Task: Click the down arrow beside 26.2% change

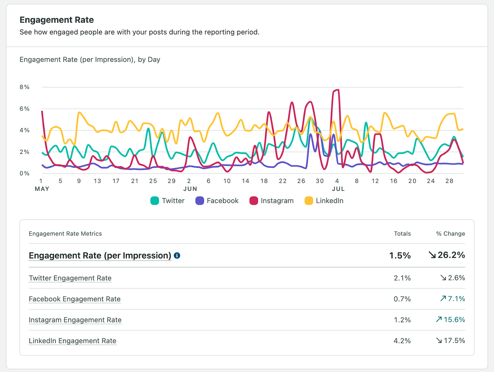Action: (x=432, y=255)
